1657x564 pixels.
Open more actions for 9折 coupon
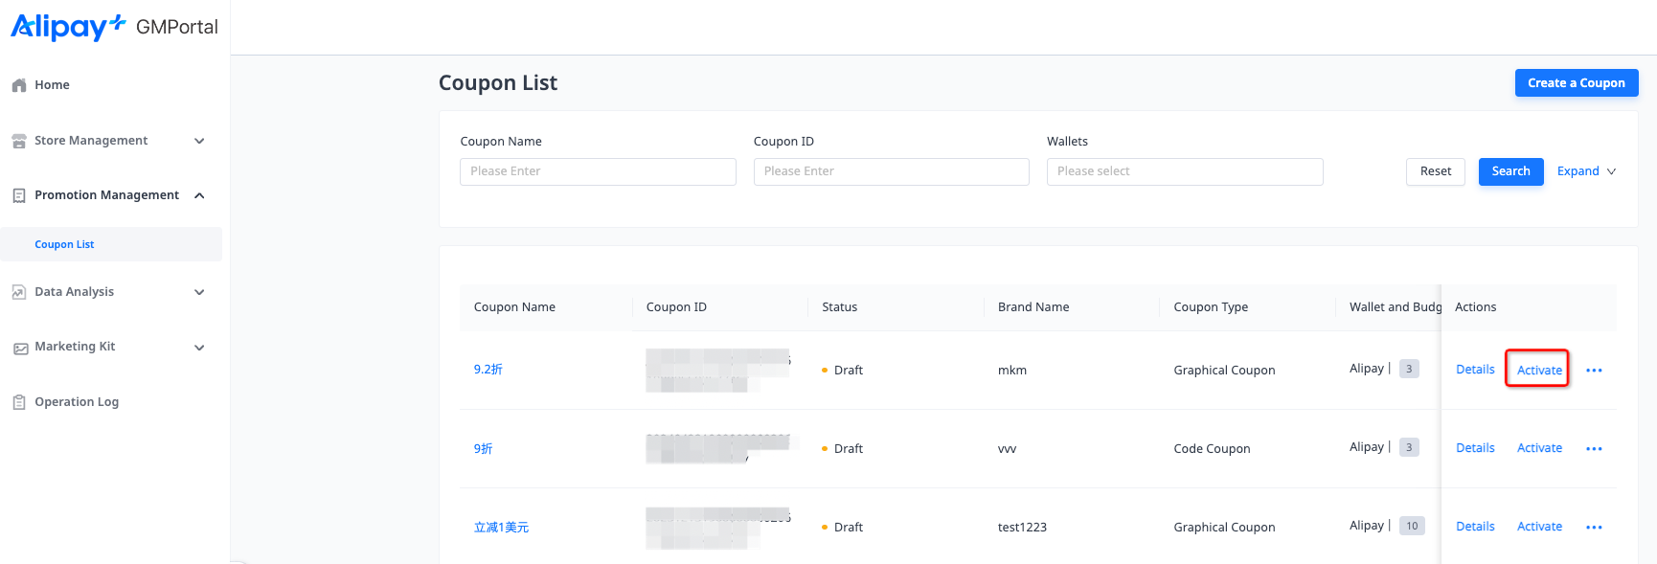click(1594, 449)
